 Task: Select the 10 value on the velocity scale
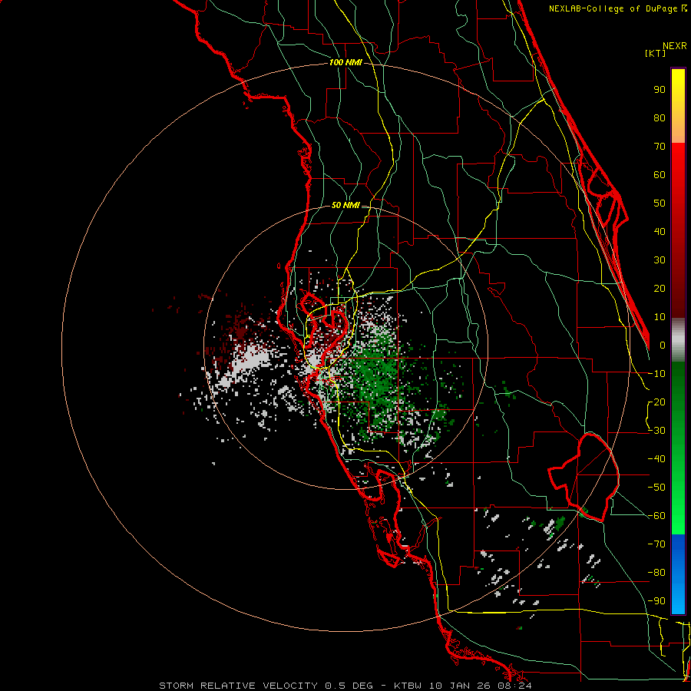(x=660, y=317)
